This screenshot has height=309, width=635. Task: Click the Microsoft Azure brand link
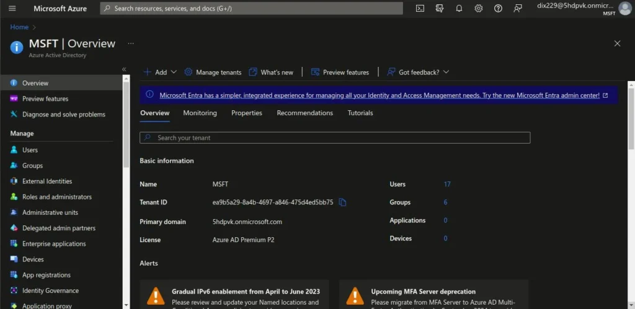(60, 9)
